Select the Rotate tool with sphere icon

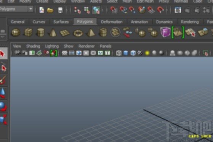coord(3,107)
